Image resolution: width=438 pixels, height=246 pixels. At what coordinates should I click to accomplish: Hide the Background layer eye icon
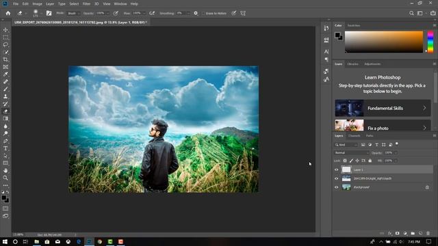coord(336,187)
